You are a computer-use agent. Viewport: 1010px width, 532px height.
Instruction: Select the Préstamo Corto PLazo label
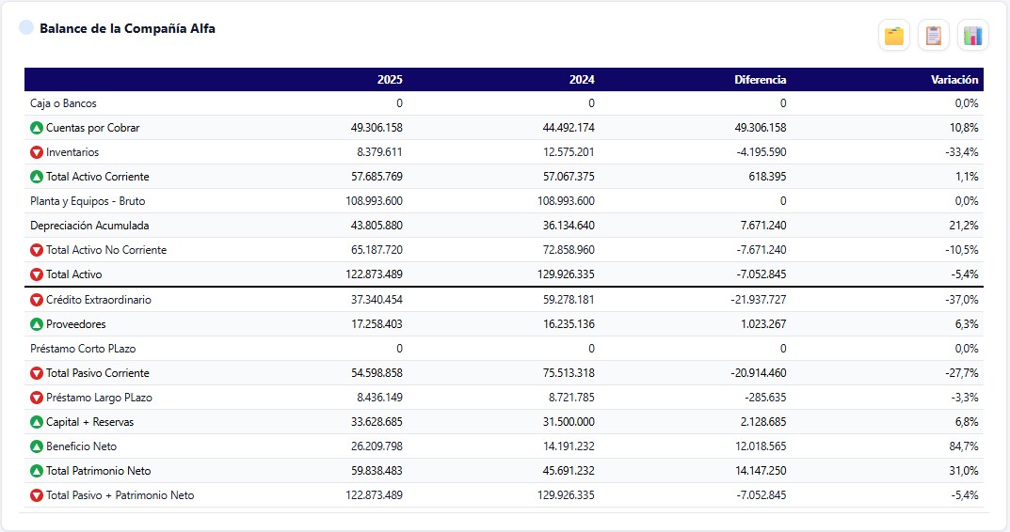83,349
